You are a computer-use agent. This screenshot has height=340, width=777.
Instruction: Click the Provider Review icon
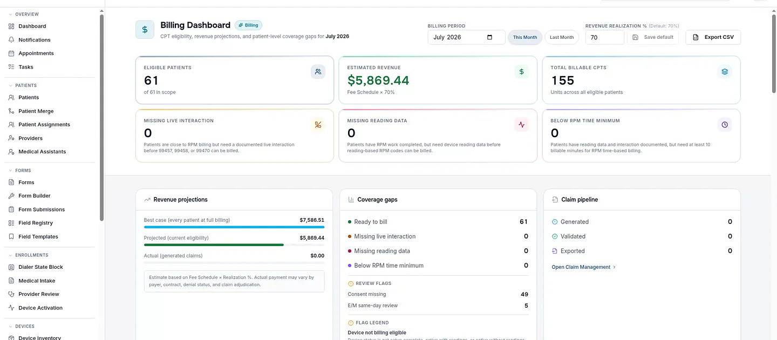point(11,294)
